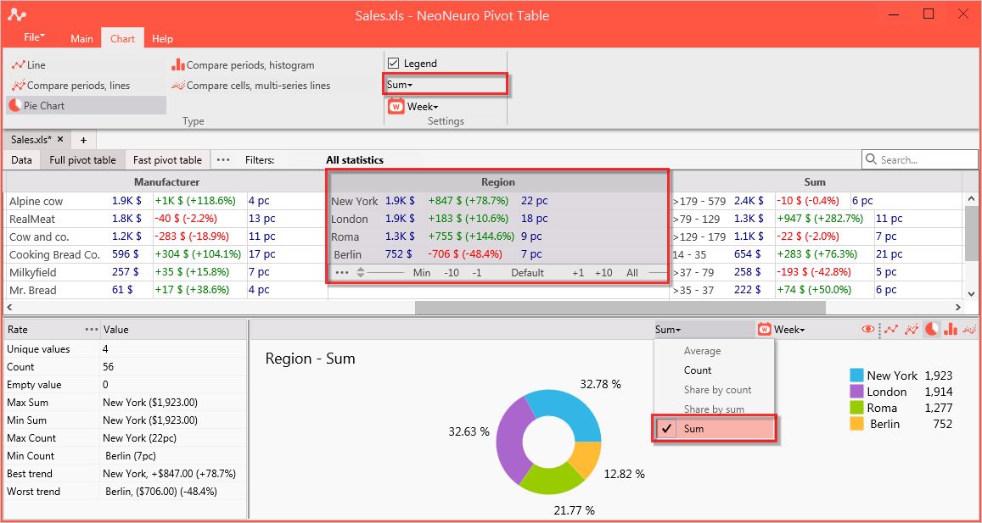Toggle chart visibility eye icon

(x=868, y=329)
